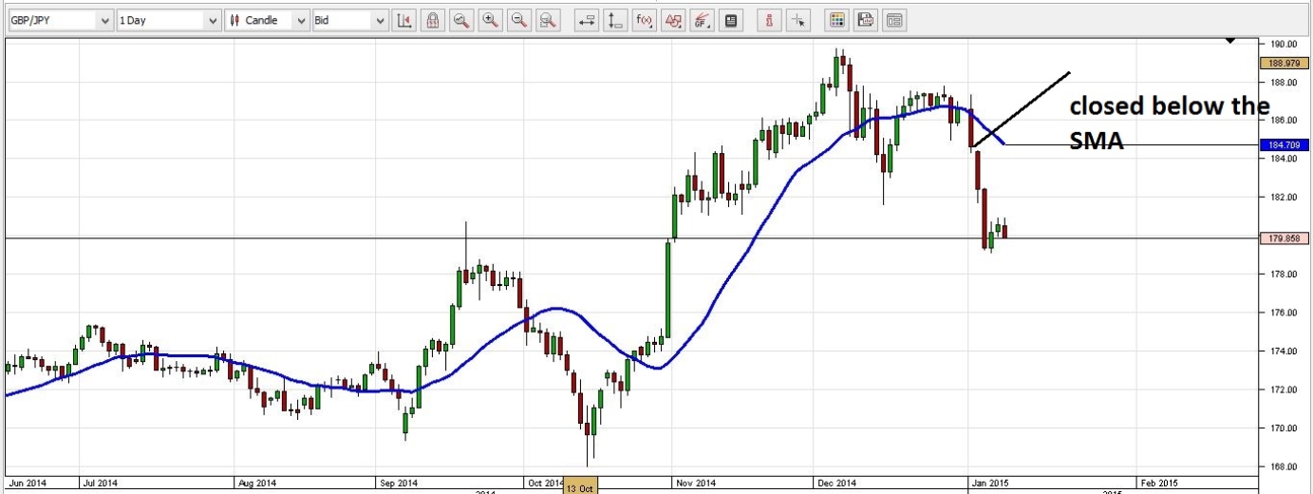This screenshot has width=1313, height=494.
Task: Toggle horizontal auto-scale arrow icon
Action: click(587, 20)
